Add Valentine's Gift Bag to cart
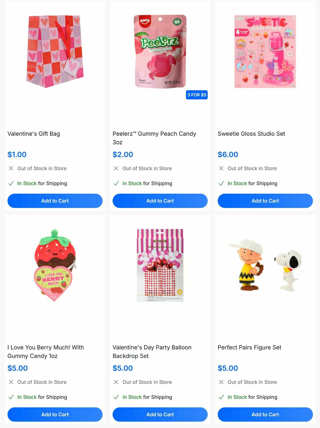Image resolution: width=320 pixels, height=428 pixels. (x=55, y=201)
